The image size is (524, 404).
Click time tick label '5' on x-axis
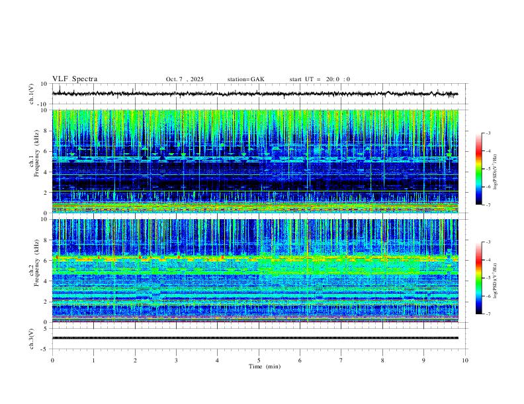259,360
